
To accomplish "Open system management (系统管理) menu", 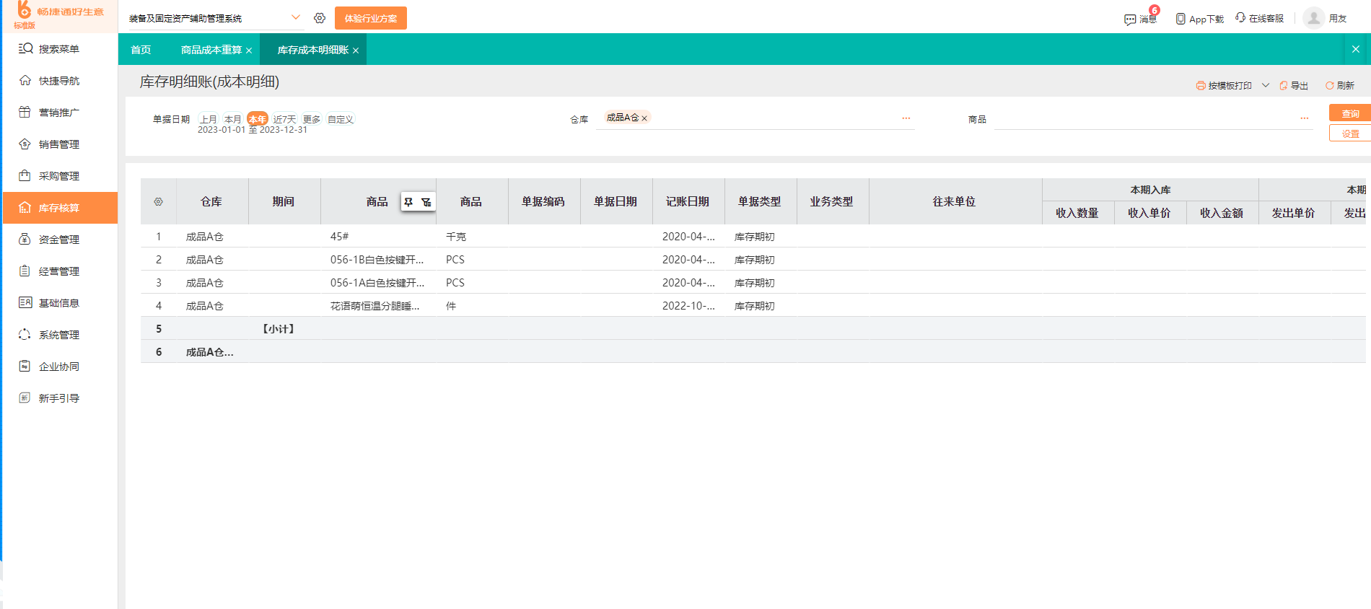I will click(58, 335).
